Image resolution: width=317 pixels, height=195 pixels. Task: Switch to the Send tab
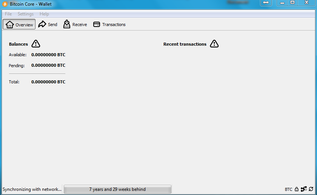tap(48, 24)
